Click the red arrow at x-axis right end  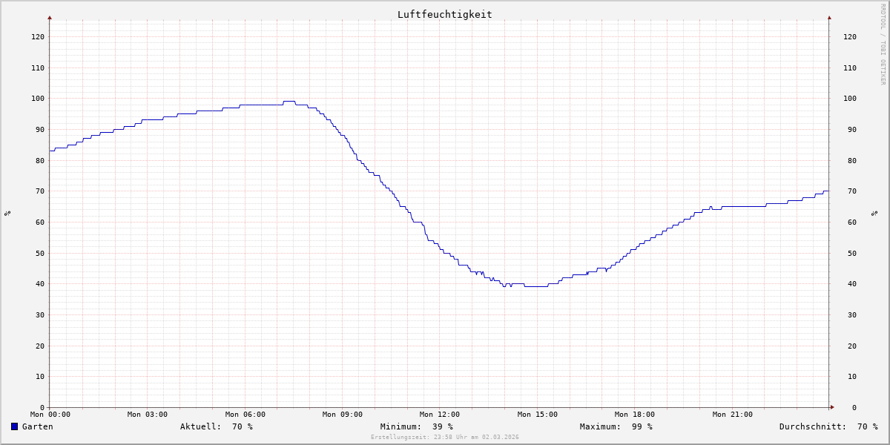[831, 407]
